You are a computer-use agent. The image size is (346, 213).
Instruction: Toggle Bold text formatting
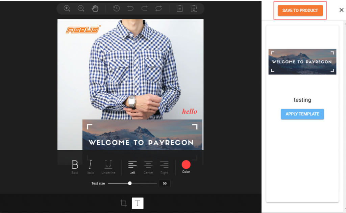(75, 167)
